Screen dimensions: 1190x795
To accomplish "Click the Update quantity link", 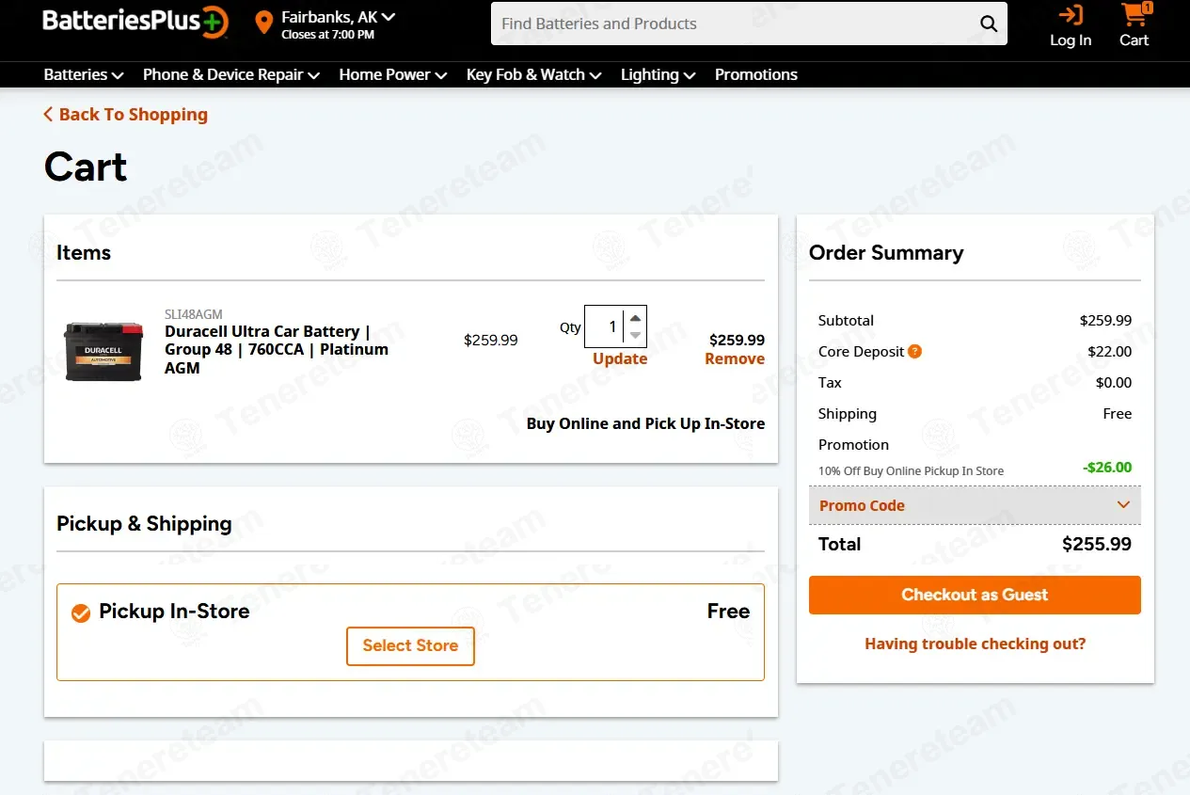I will (x=620, y=358).
